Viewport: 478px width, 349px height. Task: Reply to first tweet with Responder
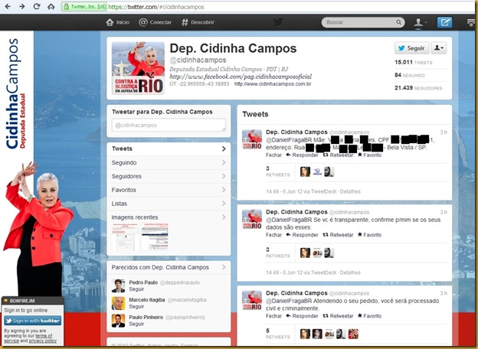click(x=302, y=155)
